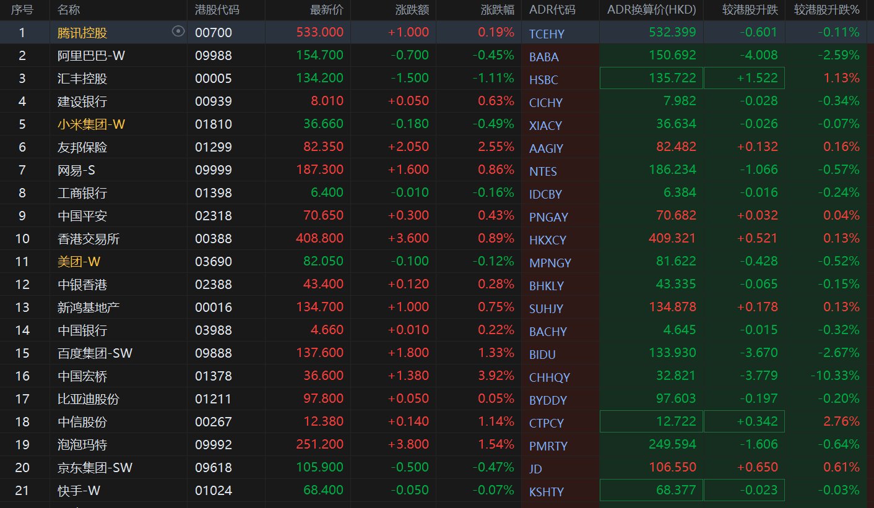This screenshot has height=508, width=874.
Task: Click the PMRTY ADR code
Action: coord(548,446)
